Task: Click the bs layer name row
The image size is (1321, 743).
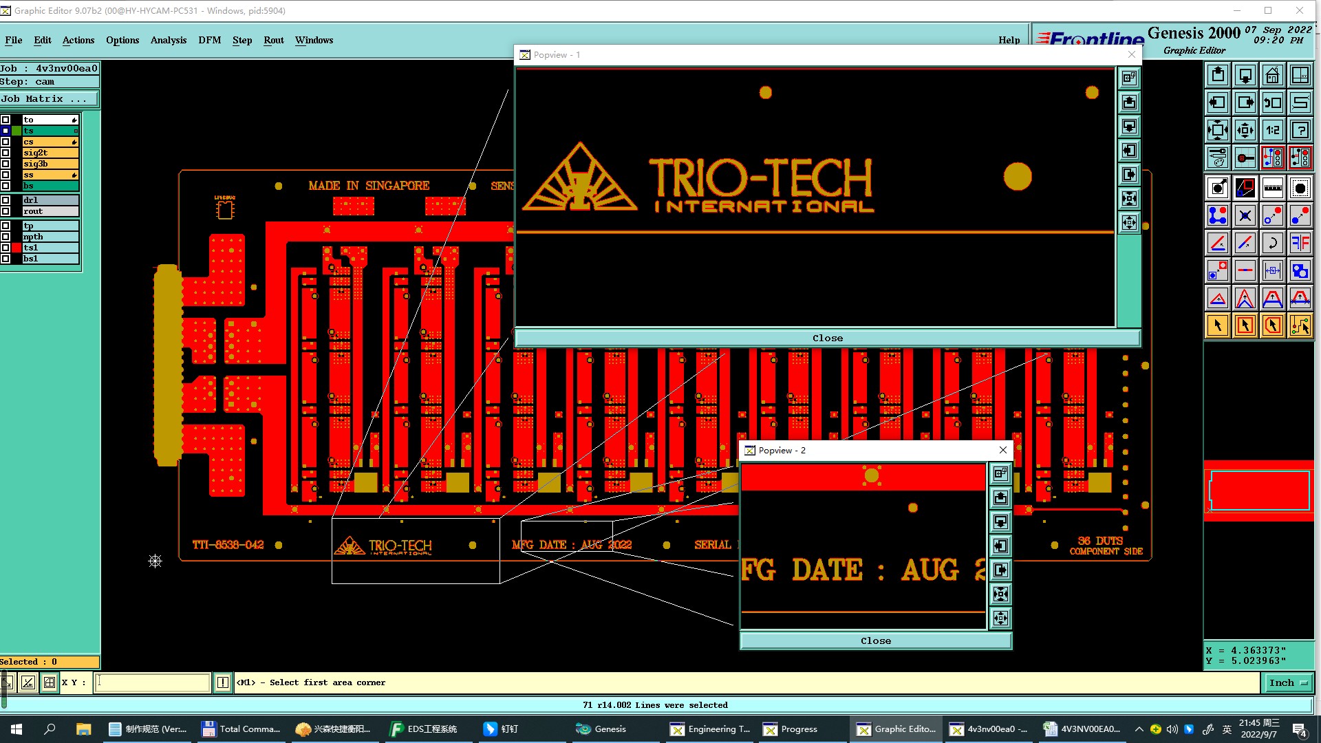Action: click(51, 186)
